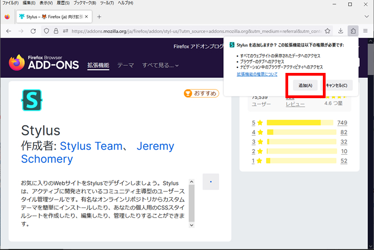
Task: Click the 1 star rating bar
Action: [x=301, y=161]
